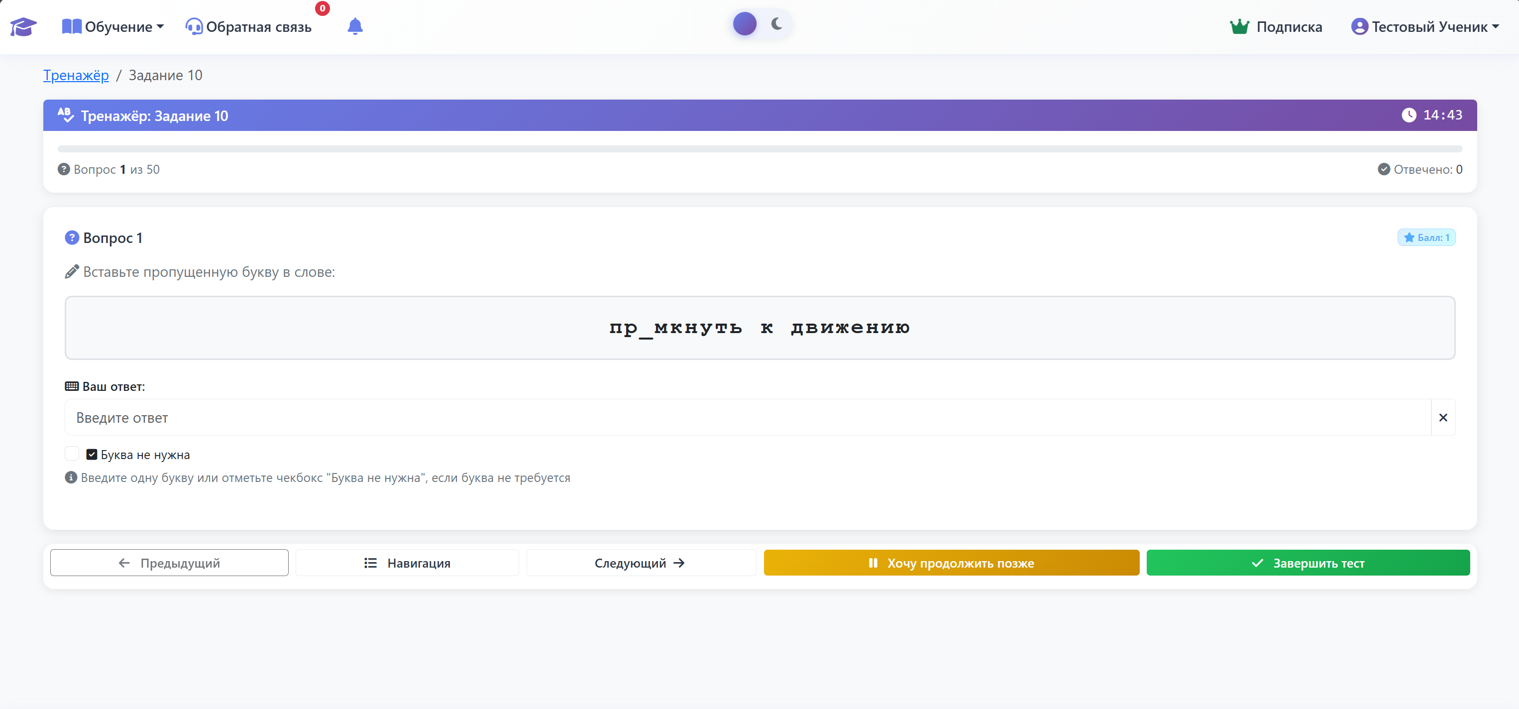Toggle the dark mode theme switch
1519x709 pixels.
click(759, 24)
